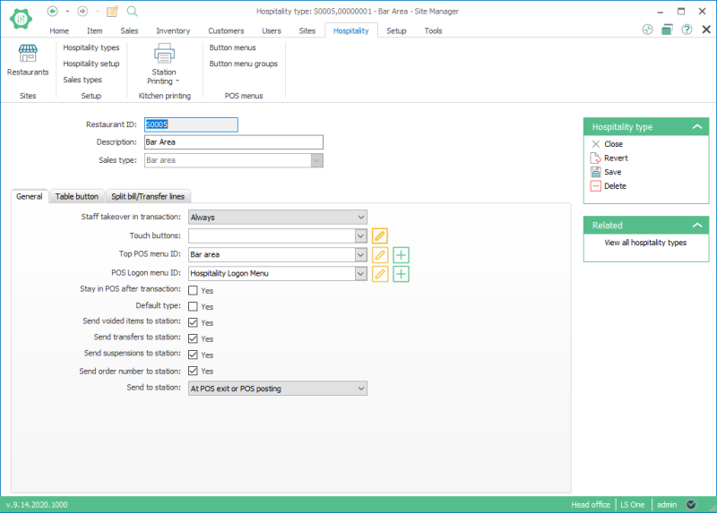Open the Sales type dropdown

point(317,160)
